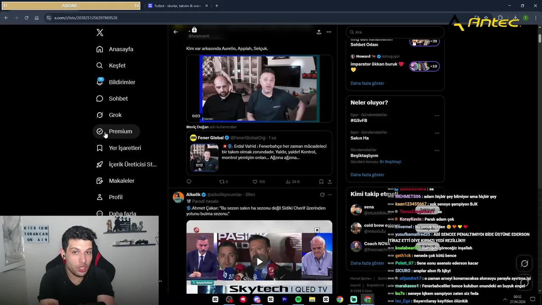Click the browser back arrow
542x305 pixels.
tap(6, 18)
